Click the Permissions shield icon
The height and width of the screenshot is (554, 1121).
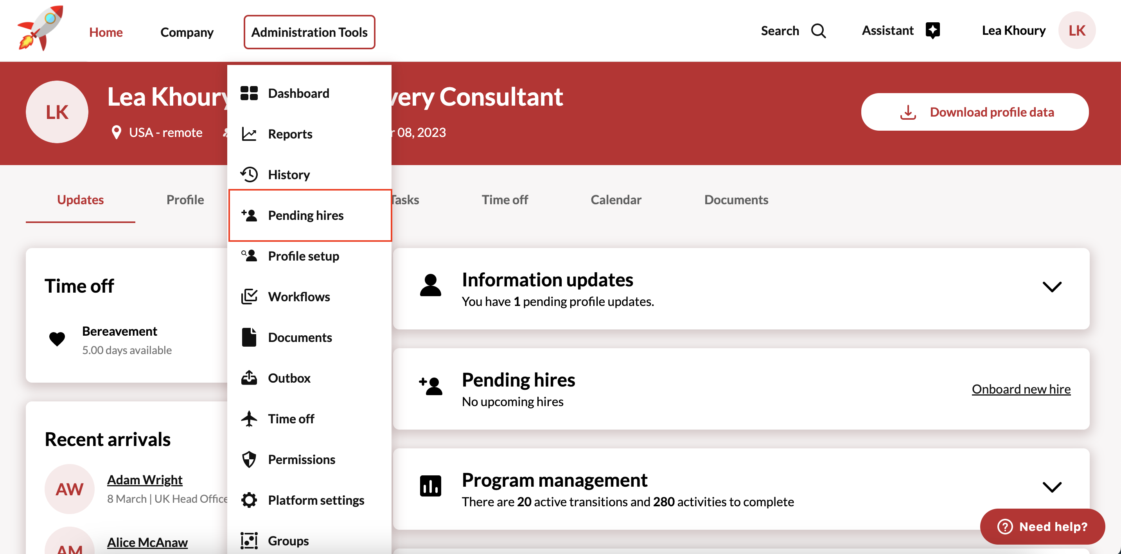(x=249, y=459)
